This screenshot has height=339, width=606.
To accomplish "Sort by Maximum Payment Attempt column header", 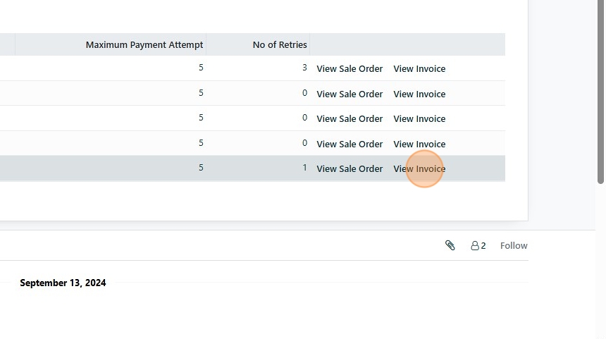I will (x=144, y=44).
